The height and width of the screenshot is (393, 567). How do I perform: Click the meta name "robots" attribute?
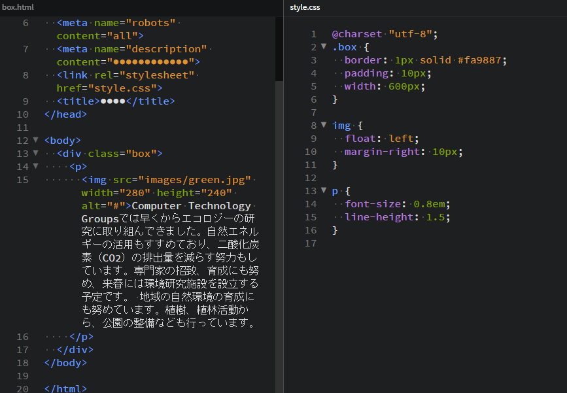coord(135,23)
